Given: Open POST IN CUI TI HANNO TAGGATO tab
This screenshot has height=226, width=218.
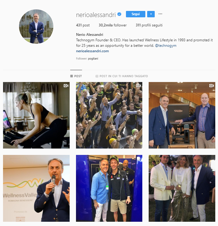Looking at the screenshot, I should 122,76.
